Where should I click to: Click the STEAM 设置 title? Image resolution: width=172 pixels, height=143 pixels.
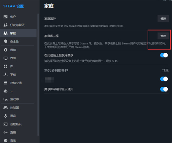pos(13,6)
